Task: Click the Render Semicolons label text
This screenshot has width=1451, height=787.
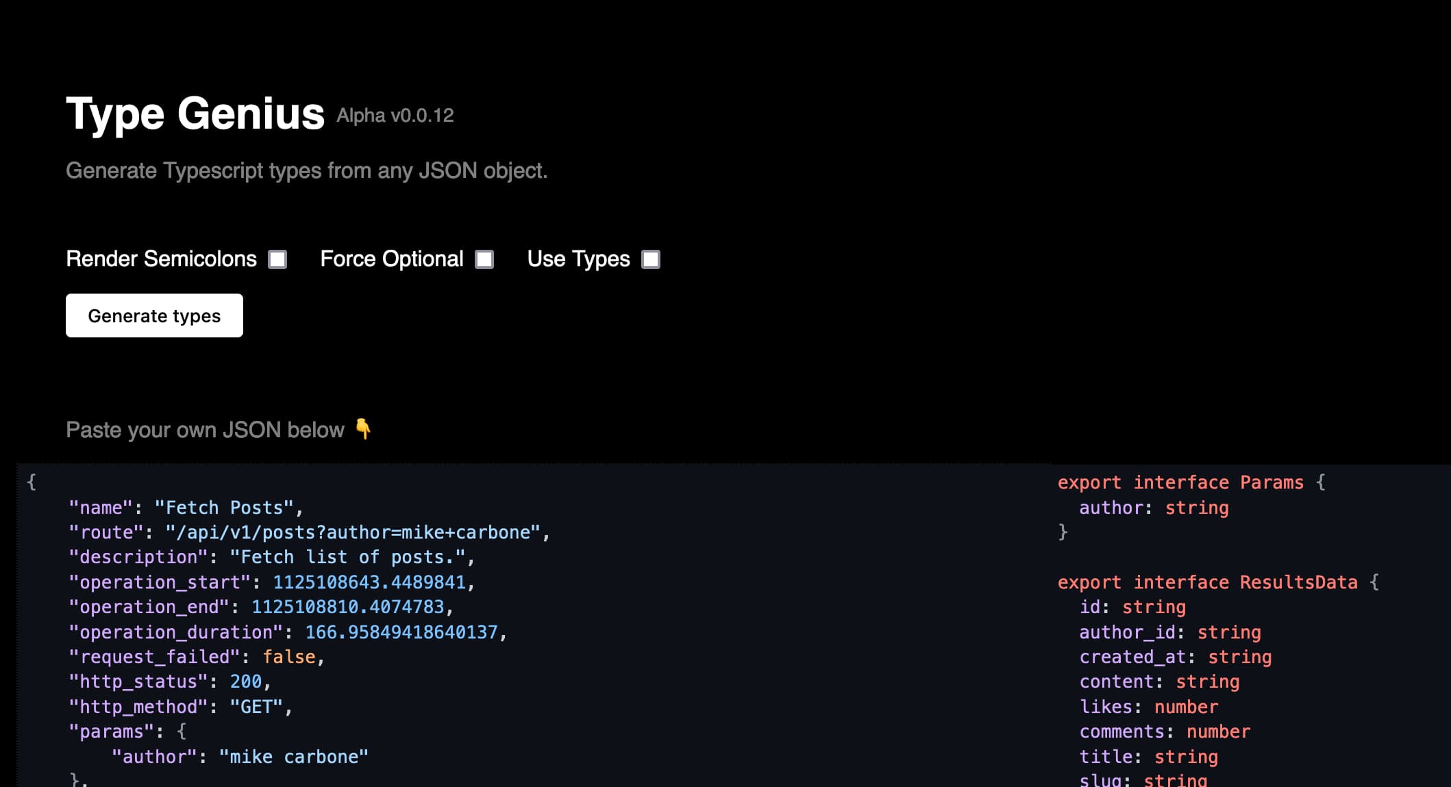Action: coord(162,259)
